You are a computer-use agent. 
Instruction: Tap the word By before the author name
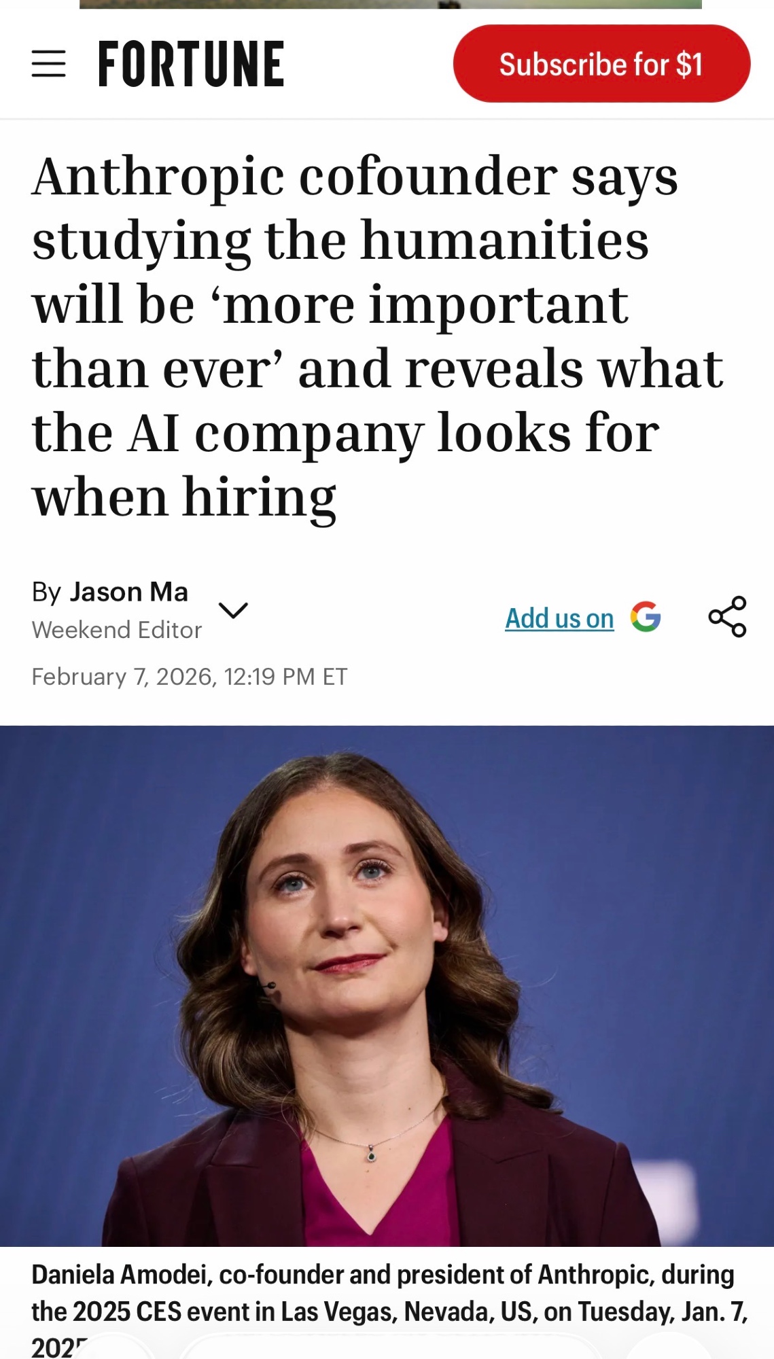(47, 593)
